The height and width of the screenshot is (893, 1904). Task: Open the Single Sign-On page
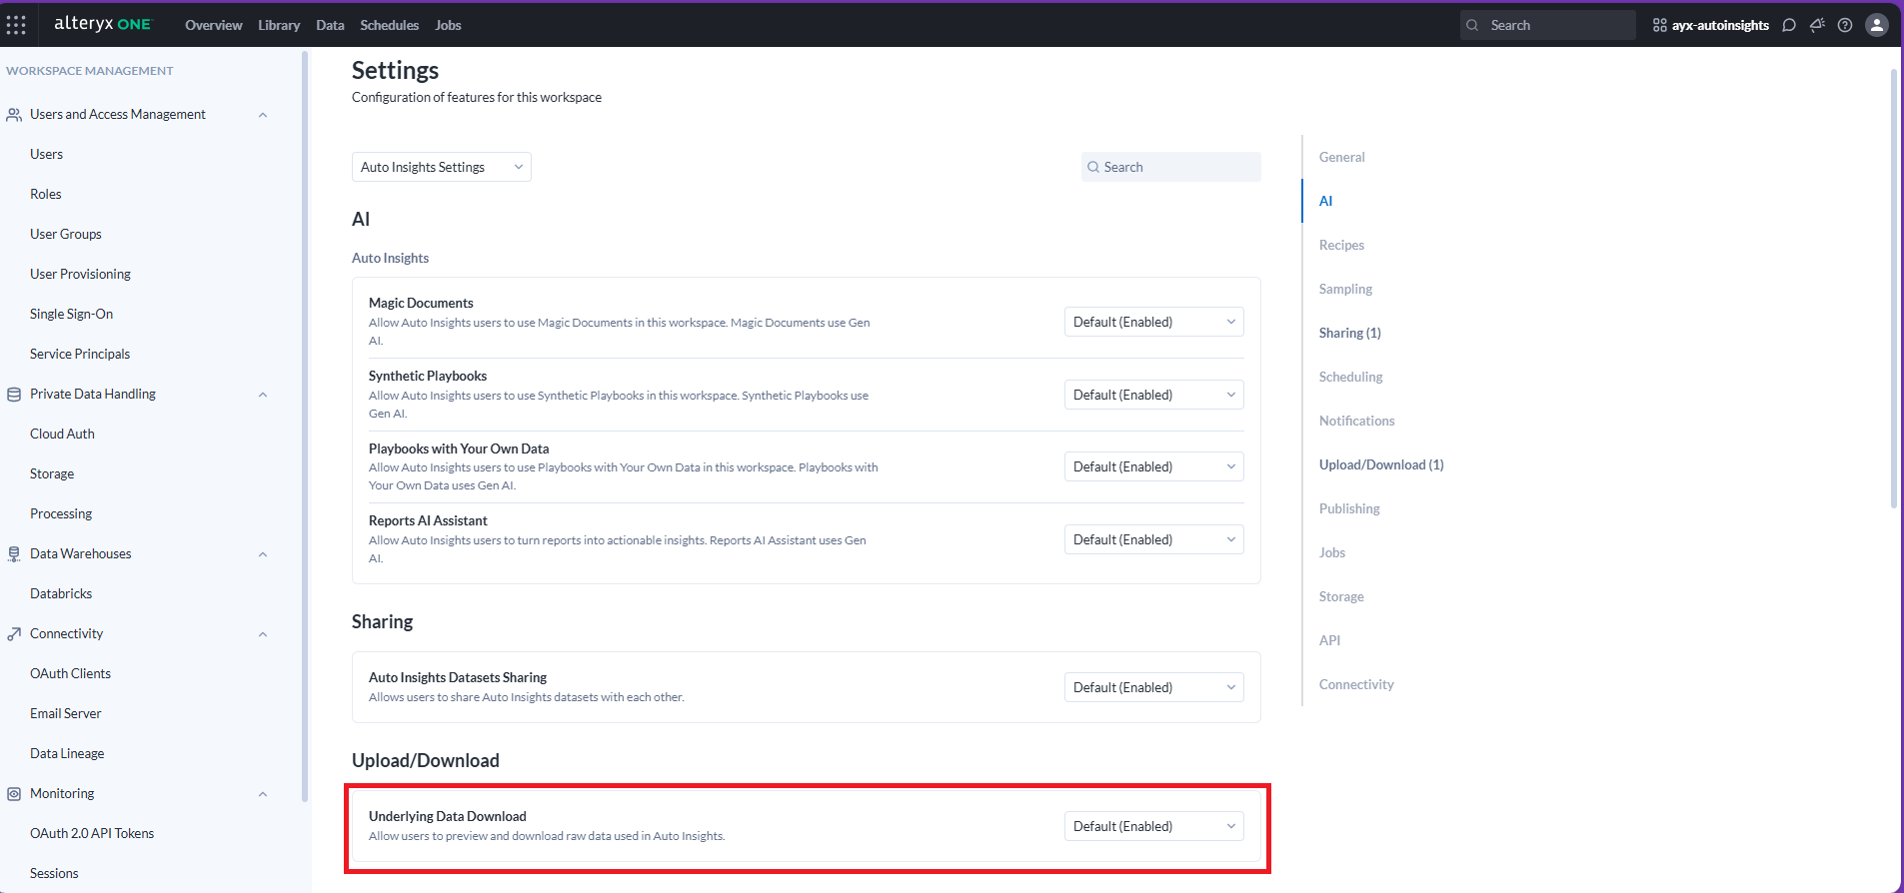(x=71, y=314)
